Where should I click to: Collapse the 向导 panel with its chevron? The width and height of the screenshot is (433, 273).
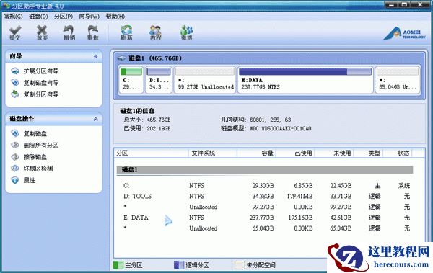click(x=95, y=56)
